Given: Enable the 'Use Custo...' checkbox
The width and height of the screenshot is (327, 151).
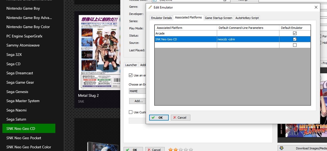Looking at the screenshot, I should tap(131, 112).
